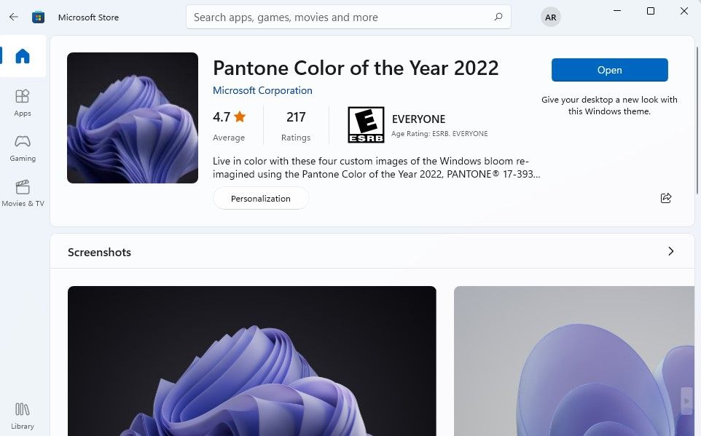701x436 pixels.
Task: Click the 4.7 average star rating
Action: [230, 117]
